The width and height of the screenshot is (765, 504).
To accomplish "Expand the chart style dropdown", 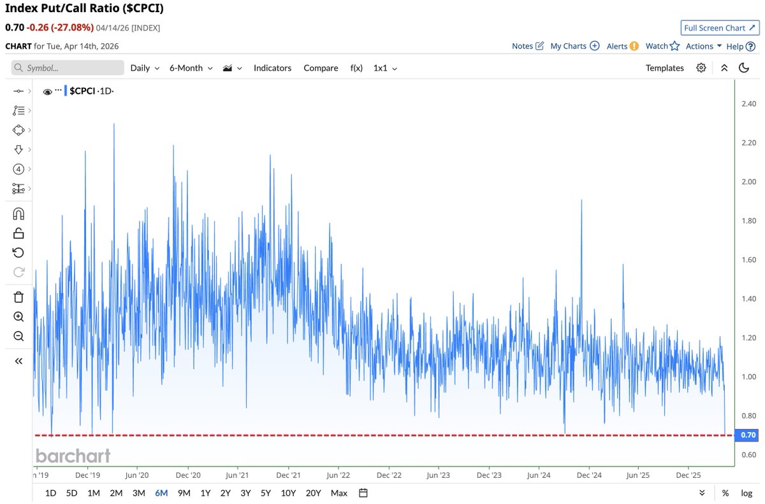I will pyautogui.click(x=231, y=68).
